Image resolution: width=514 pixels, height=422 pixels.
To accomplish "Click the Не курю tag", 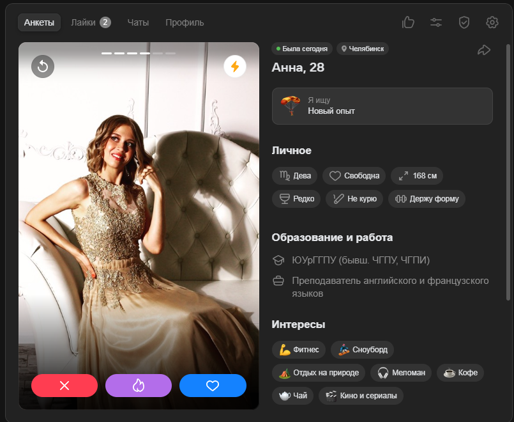I will click(354, 199).
